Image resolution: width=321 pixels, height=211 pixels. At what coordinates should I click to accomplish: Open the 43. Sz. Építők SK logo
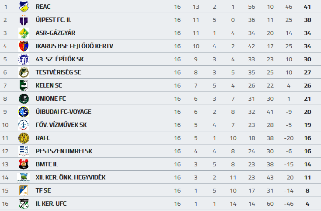pos(23,59)
